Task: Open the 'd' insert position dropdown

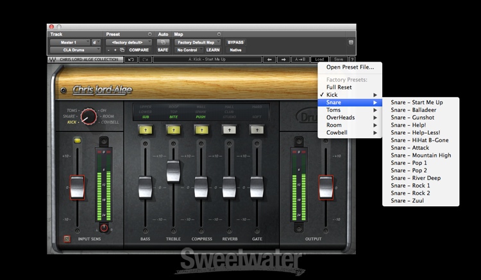Action: [x=96, y=42]
